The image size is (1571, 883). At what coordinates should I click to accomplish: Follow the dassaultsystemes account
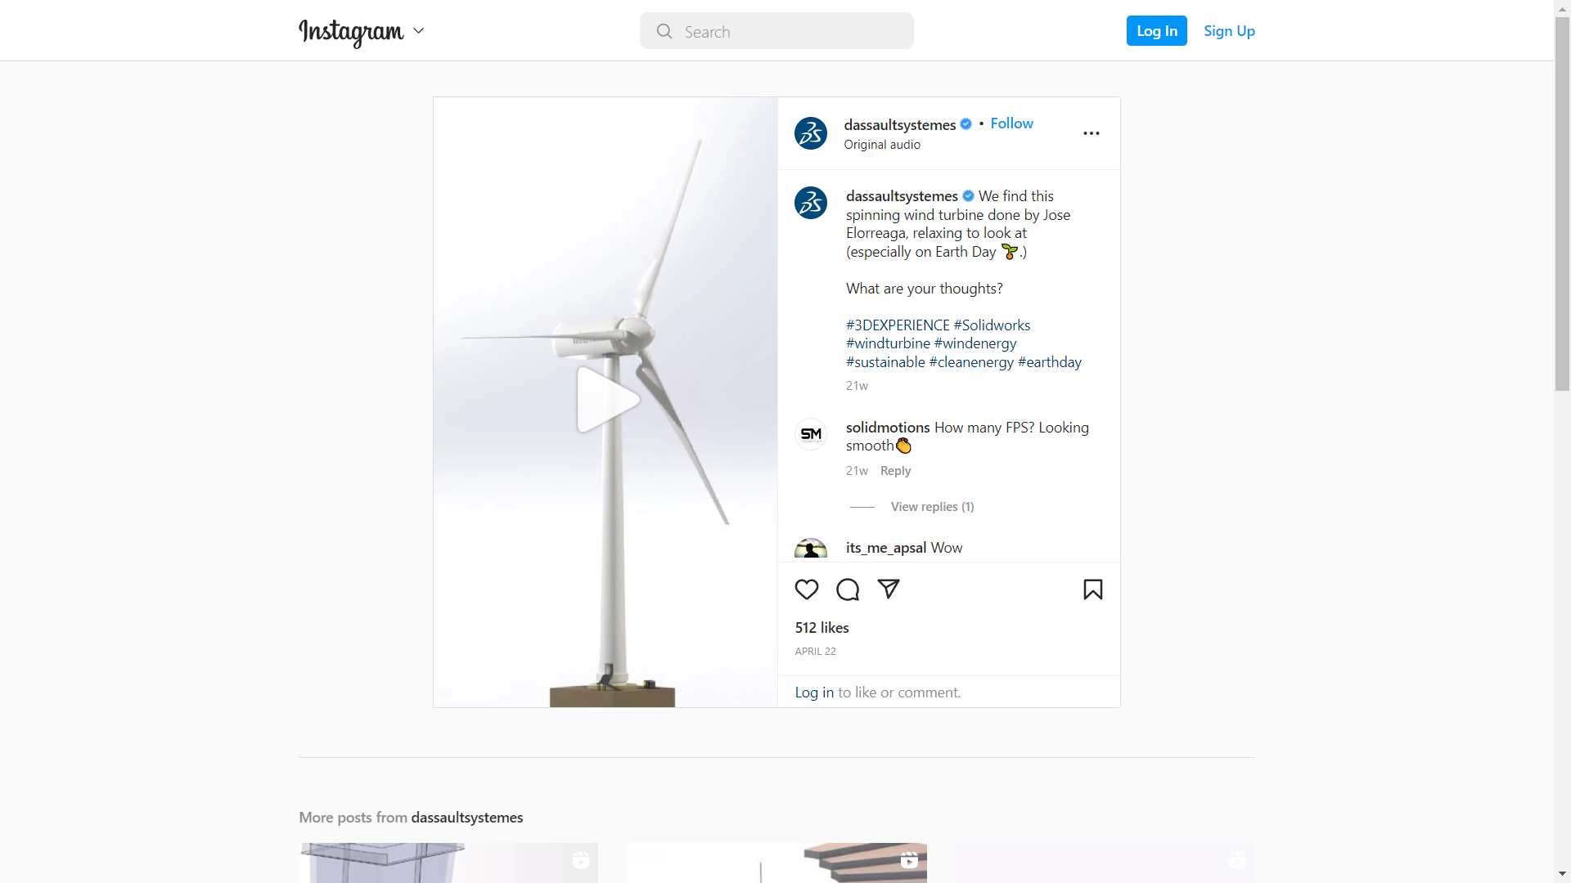[1011, 123]
